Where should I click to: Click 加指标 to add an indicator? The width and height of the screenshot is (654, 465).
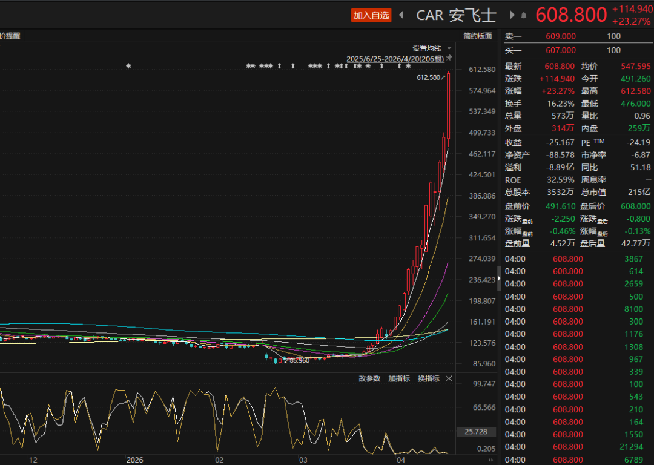coord(399,378)
